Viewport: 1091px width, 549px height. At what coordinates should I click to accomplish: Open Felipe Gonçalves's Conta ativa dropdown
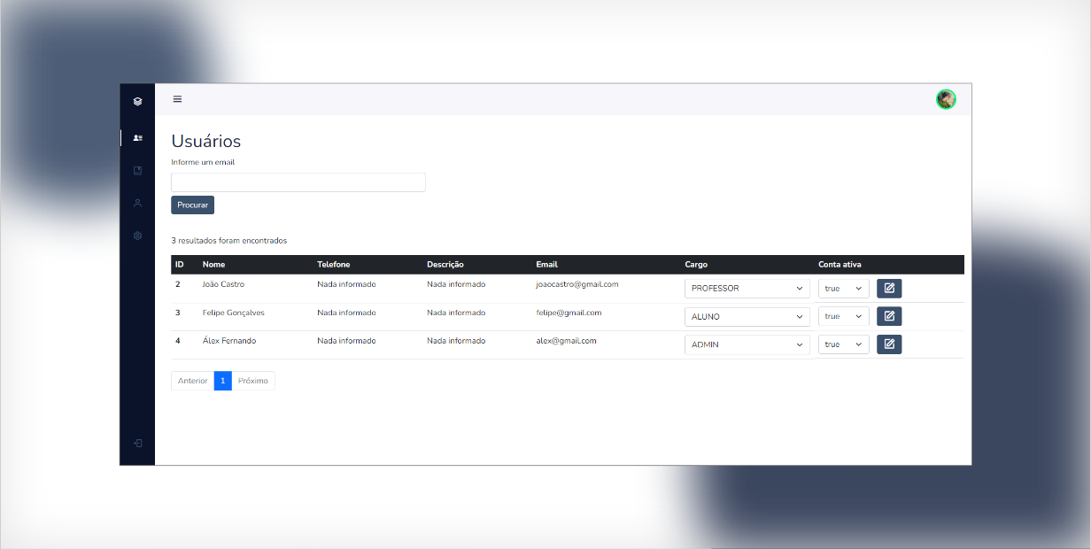point(844,316)
